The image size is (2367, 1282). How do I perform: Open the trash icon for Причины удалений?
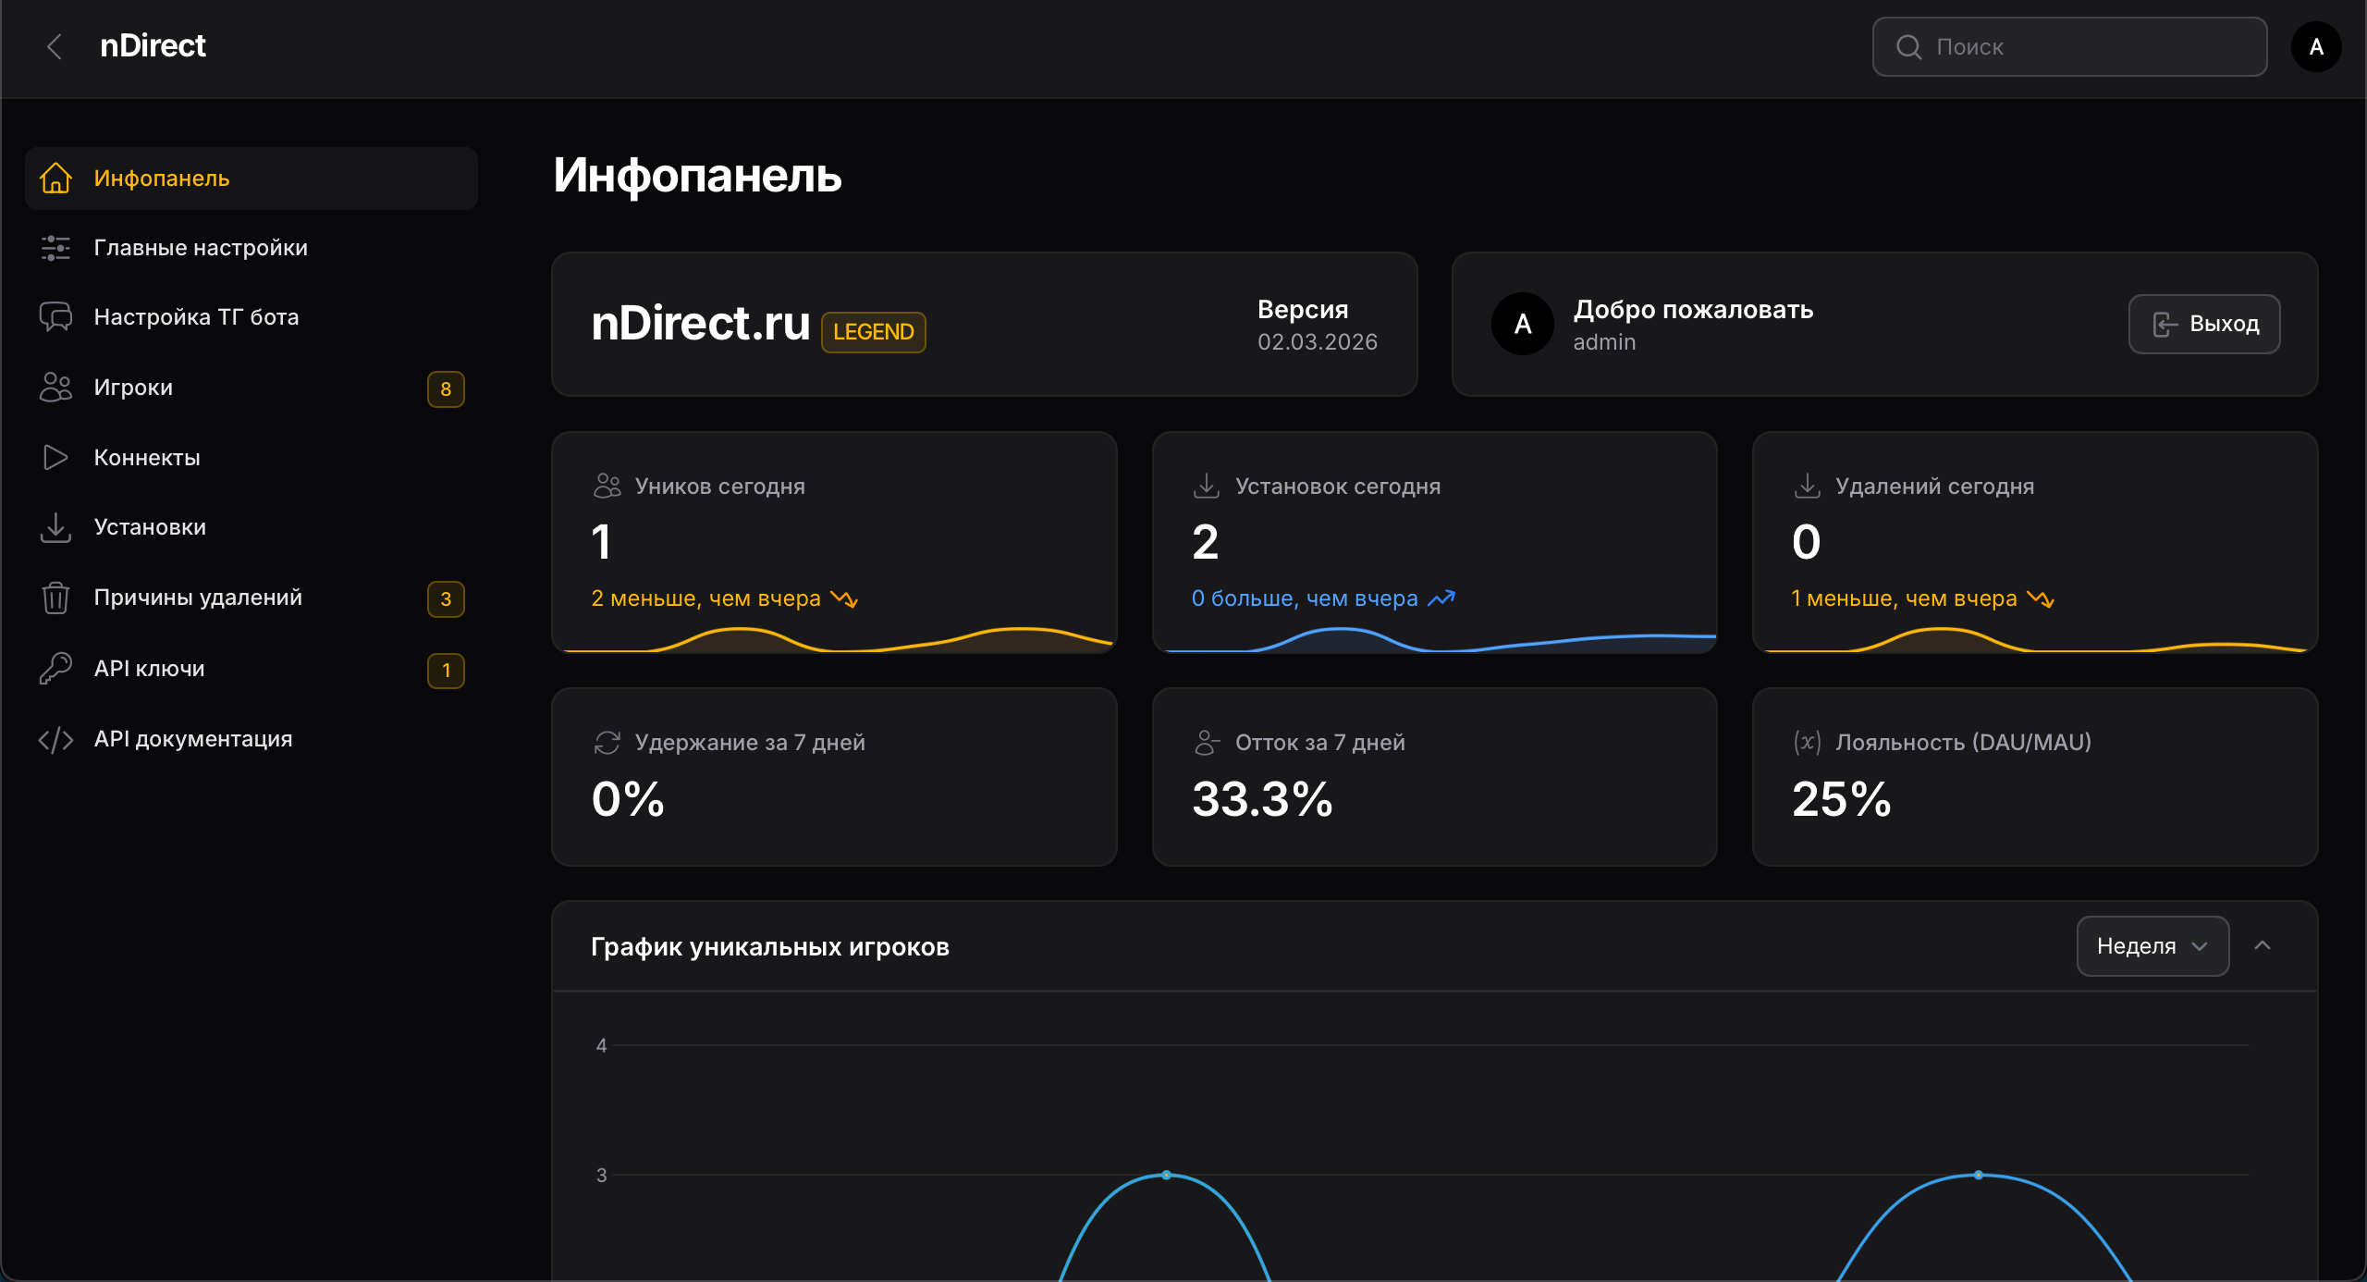(x=56, y=598)
